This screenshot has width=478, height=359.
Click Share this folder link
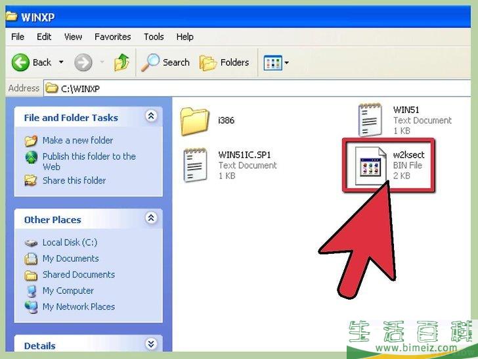[74, 180]
